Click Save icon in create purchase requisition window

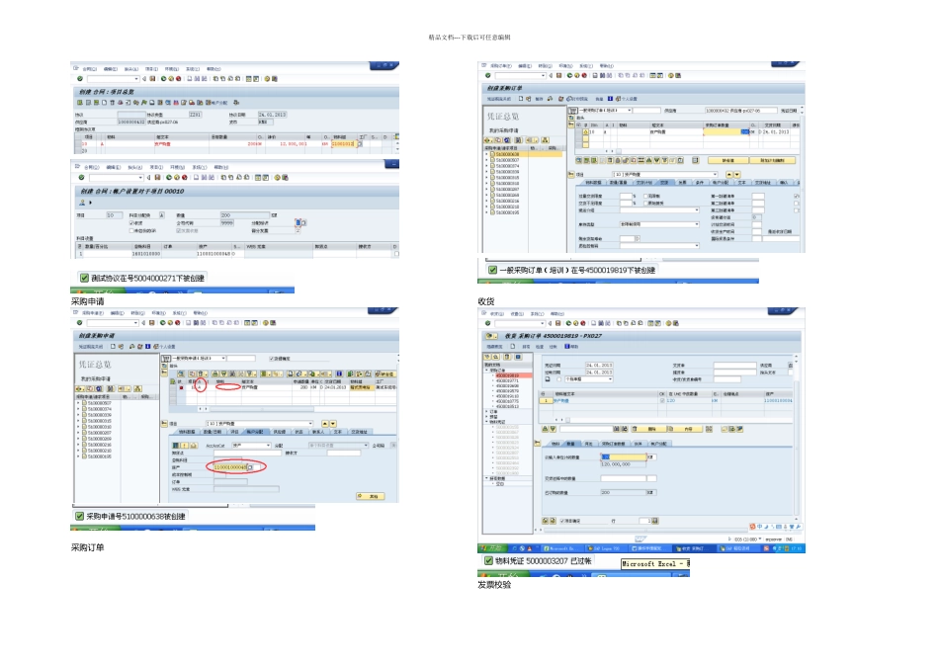tap(151, 323)
